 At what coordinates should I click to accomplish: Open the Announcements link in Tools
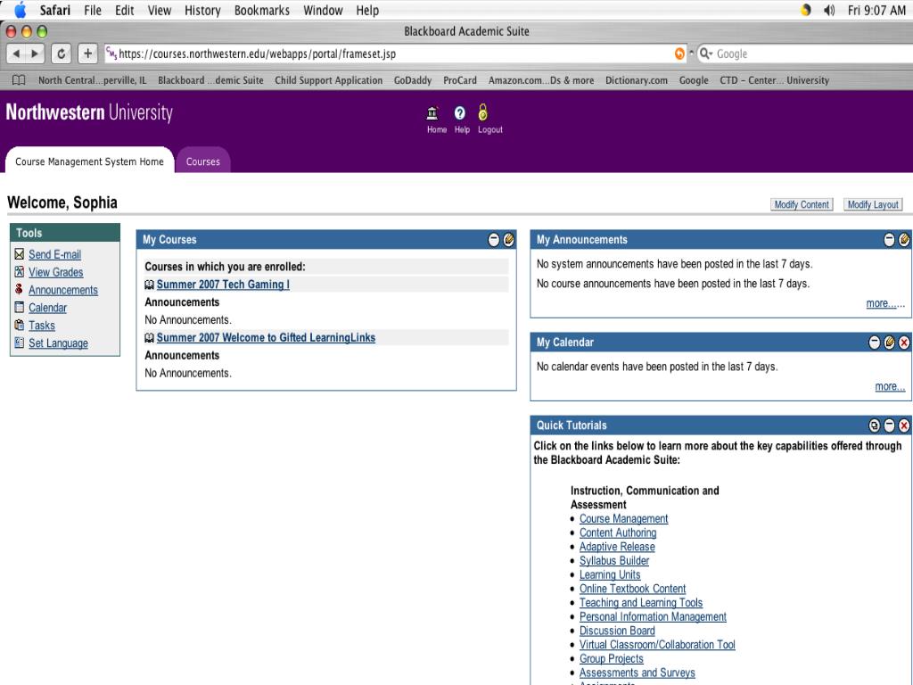(x=63, y=290)
